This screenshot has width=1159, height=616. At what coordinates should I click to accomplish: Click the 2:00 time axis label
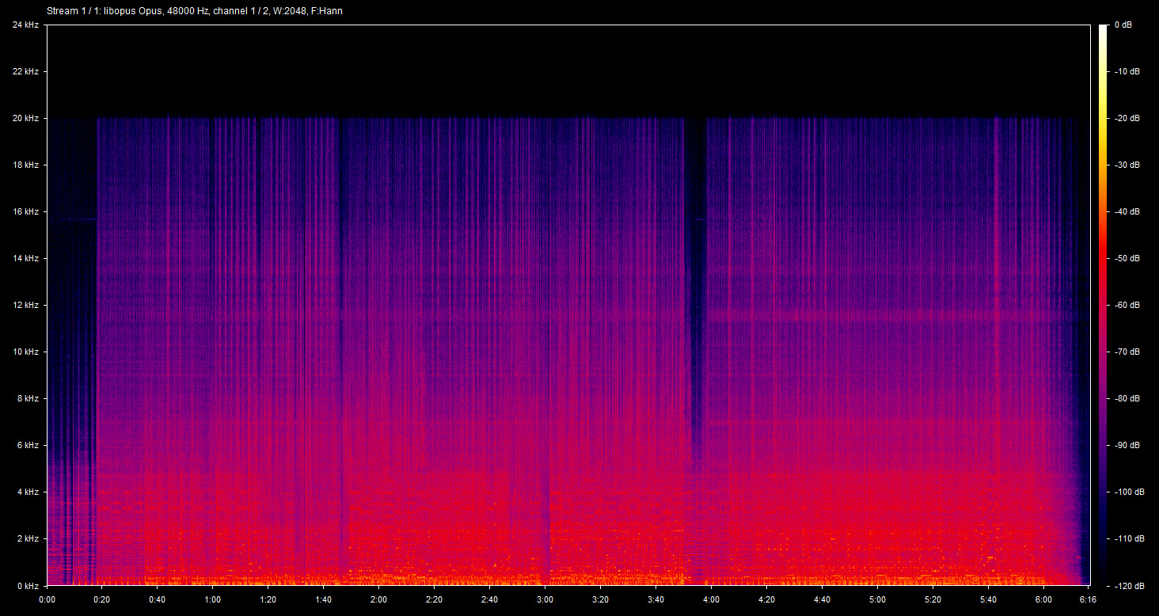click(379, 599)
